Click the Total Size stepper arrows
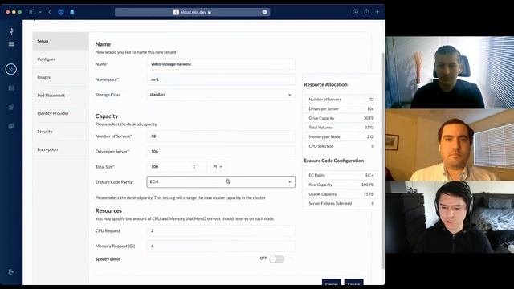 (194, 167)
